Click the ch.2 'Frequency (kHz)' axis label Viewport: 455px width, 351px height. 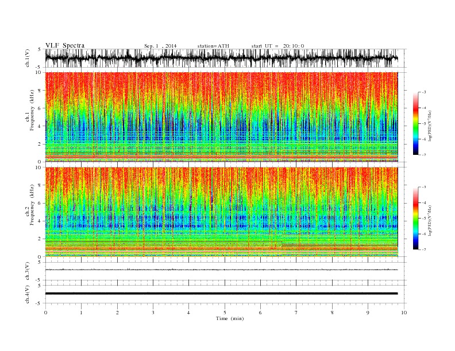click(x=32, y=205)
